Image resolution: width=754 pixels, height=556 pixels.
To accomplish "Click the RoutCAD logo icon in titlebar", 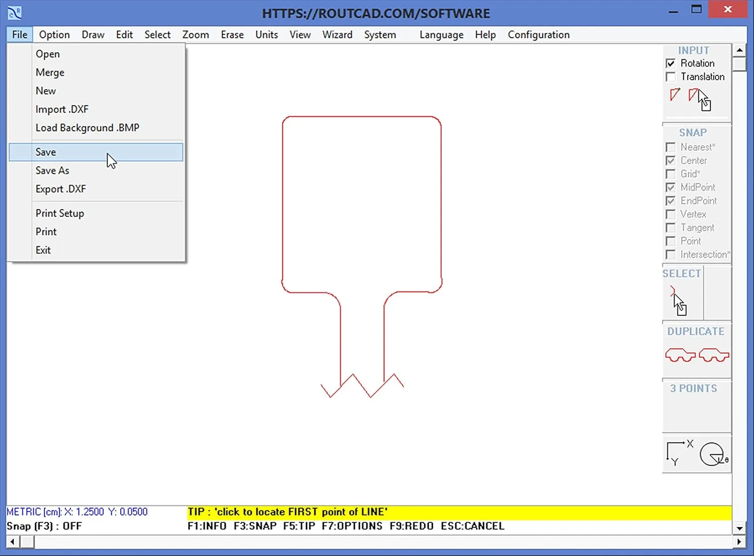I will [14, 12].
